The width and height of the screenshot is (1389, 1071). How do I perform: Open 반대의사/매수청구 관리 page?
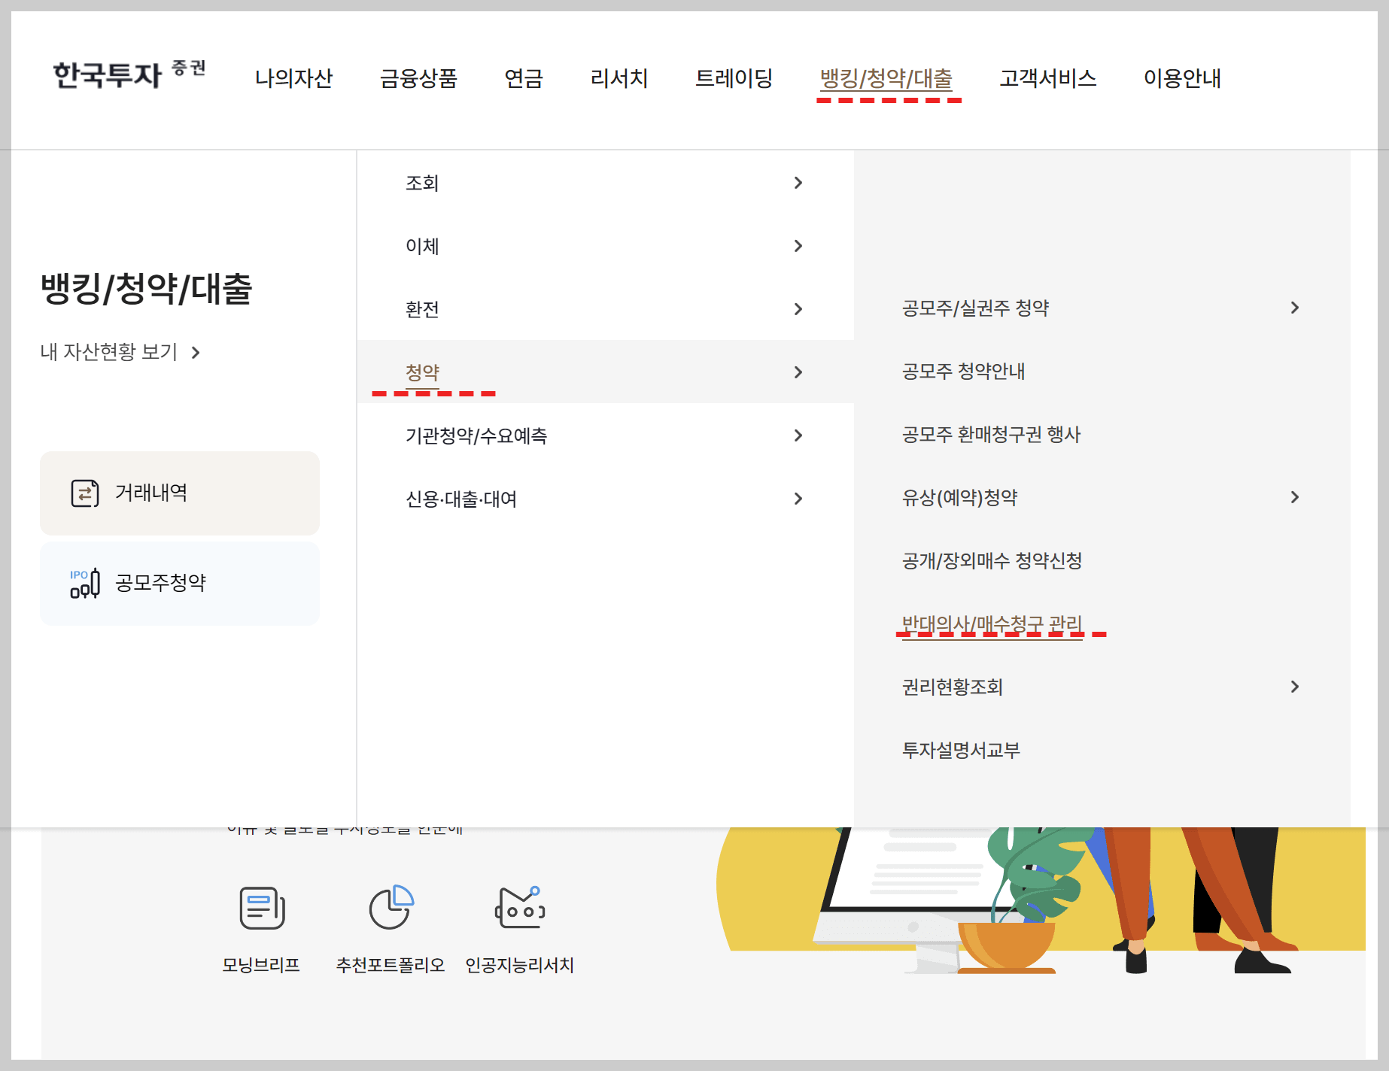(991, 623)
